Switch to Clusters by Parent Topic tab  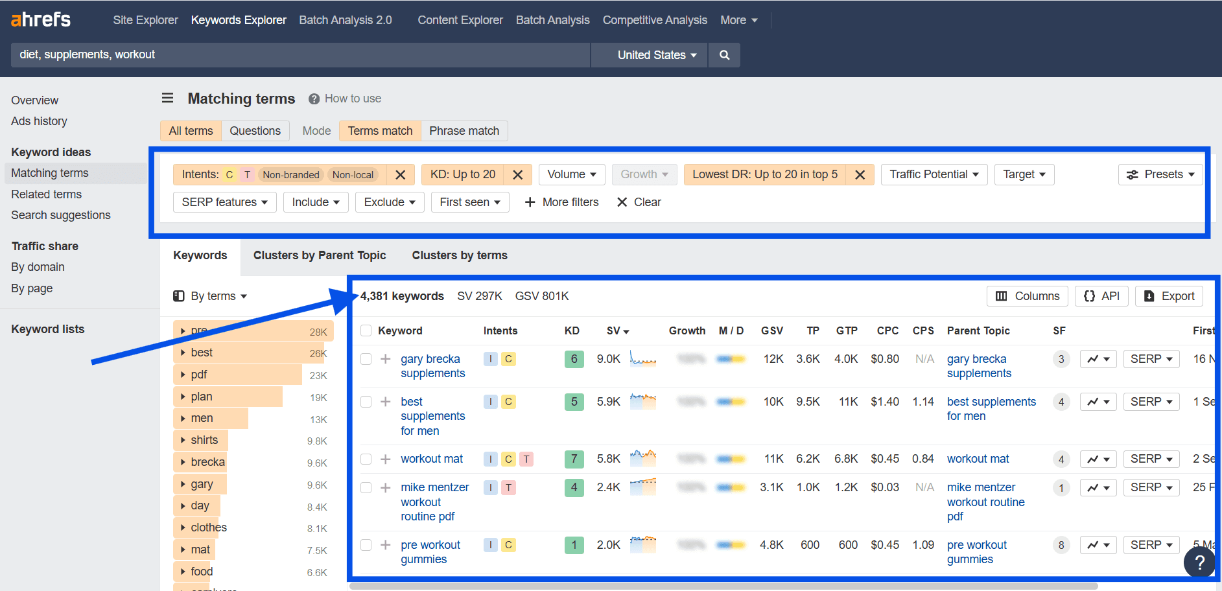tap(320, 255)
